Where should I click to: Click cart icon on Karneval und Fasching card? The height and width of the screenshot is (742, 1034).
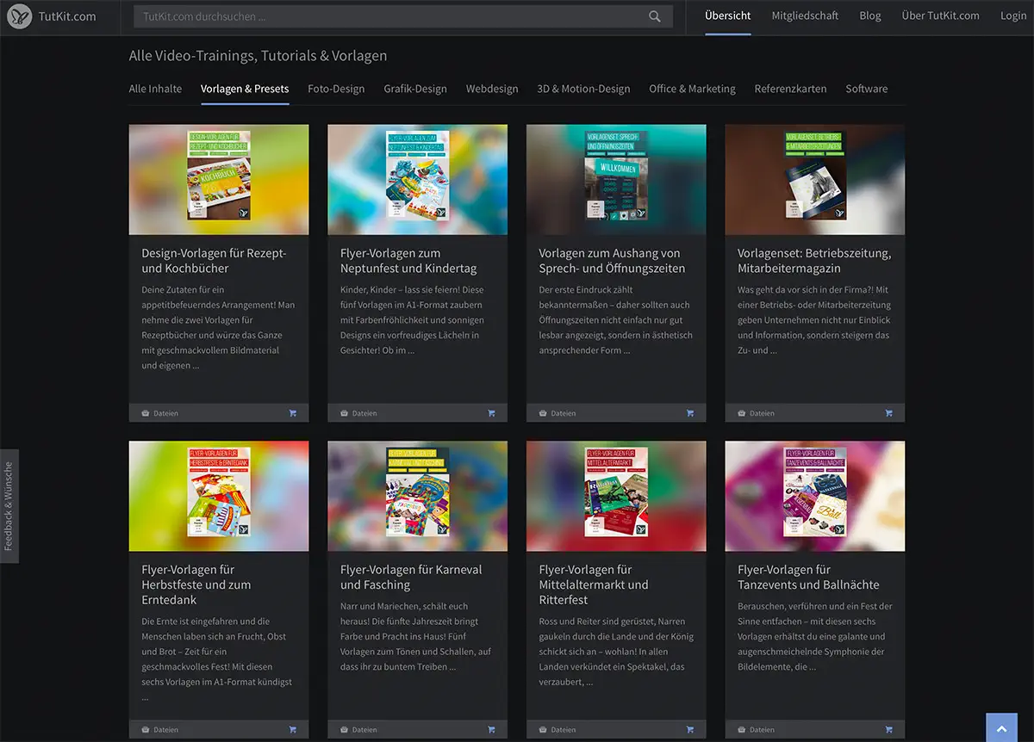[491, 730]
